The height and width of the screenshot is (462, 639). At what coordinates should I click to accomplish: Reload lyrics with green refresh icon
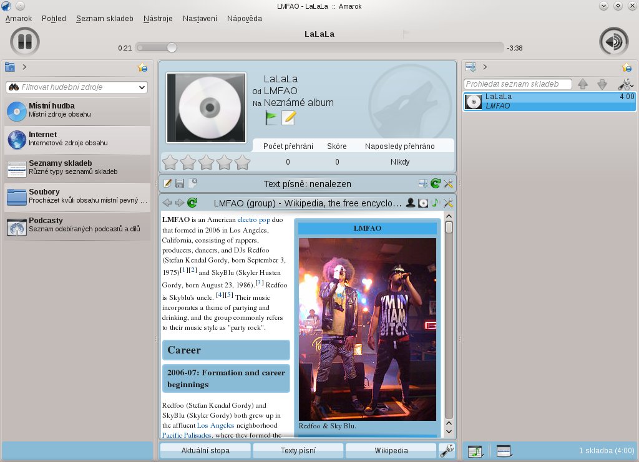436,183
